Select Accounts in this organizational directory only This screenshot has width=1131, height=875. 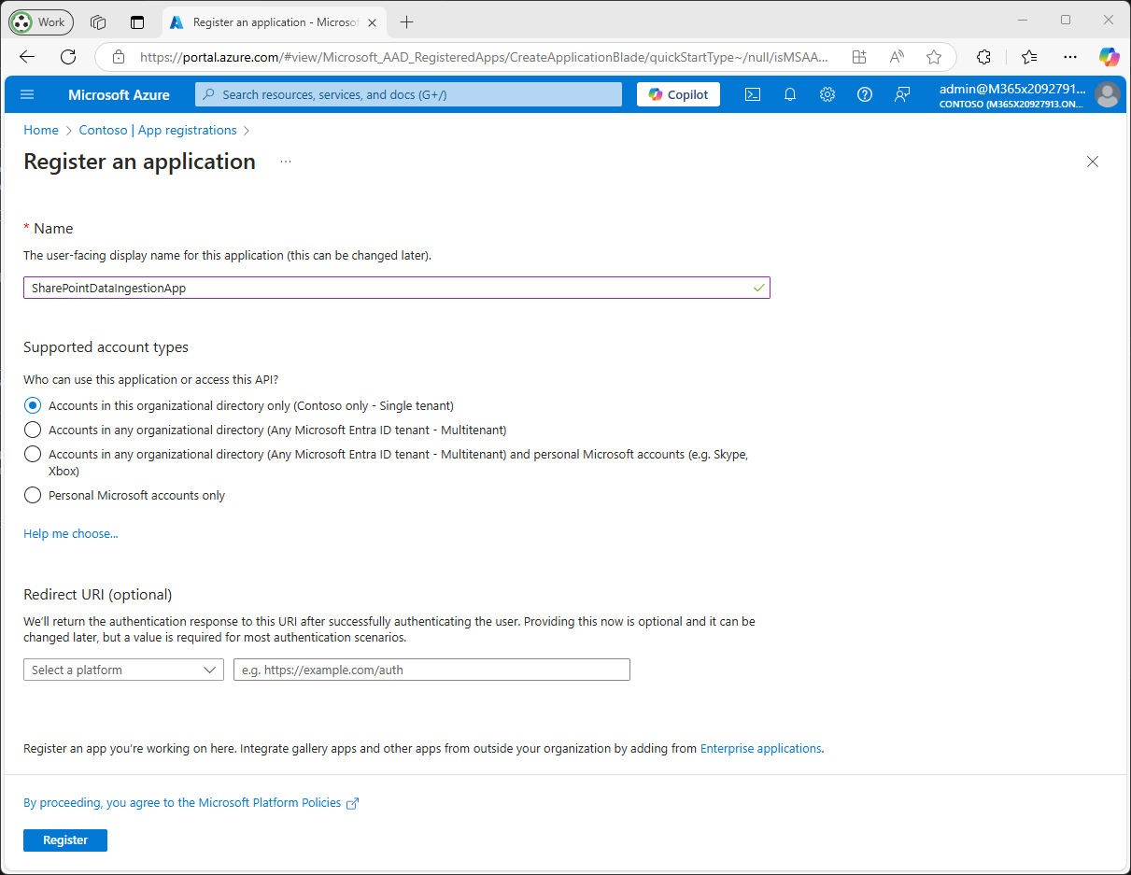tap(33, 405)
